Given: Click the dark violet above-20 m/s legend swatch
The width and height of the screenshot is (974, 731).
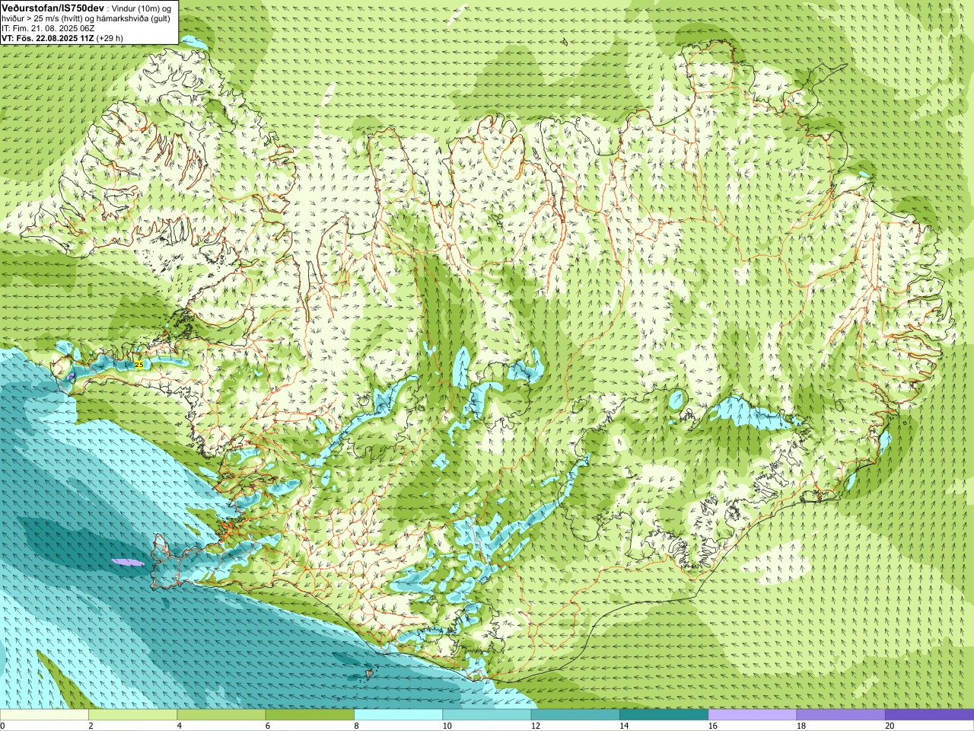Looking at the screenshot, I should pyautogui.click(x=929, y=715).
